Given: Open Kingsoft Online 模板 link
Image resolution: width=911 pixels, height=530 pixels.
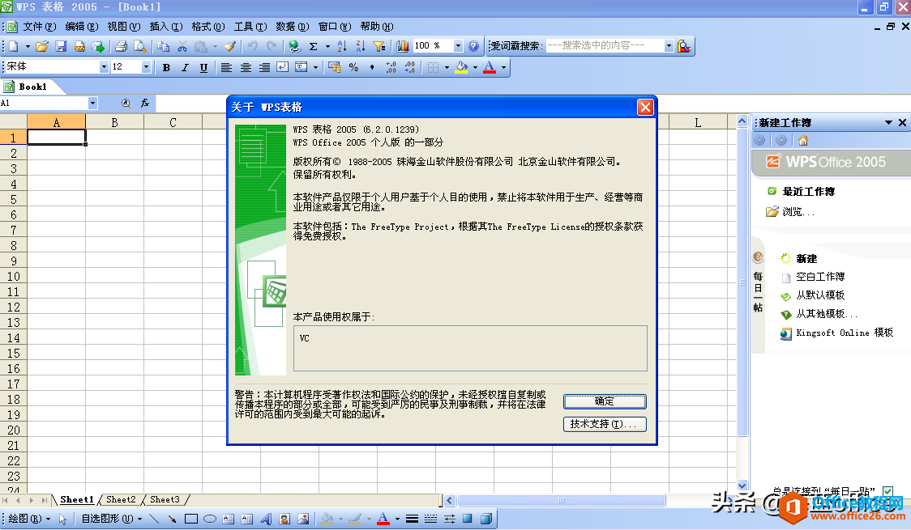Looking at the screenshot, I should [x=845, y=333].
